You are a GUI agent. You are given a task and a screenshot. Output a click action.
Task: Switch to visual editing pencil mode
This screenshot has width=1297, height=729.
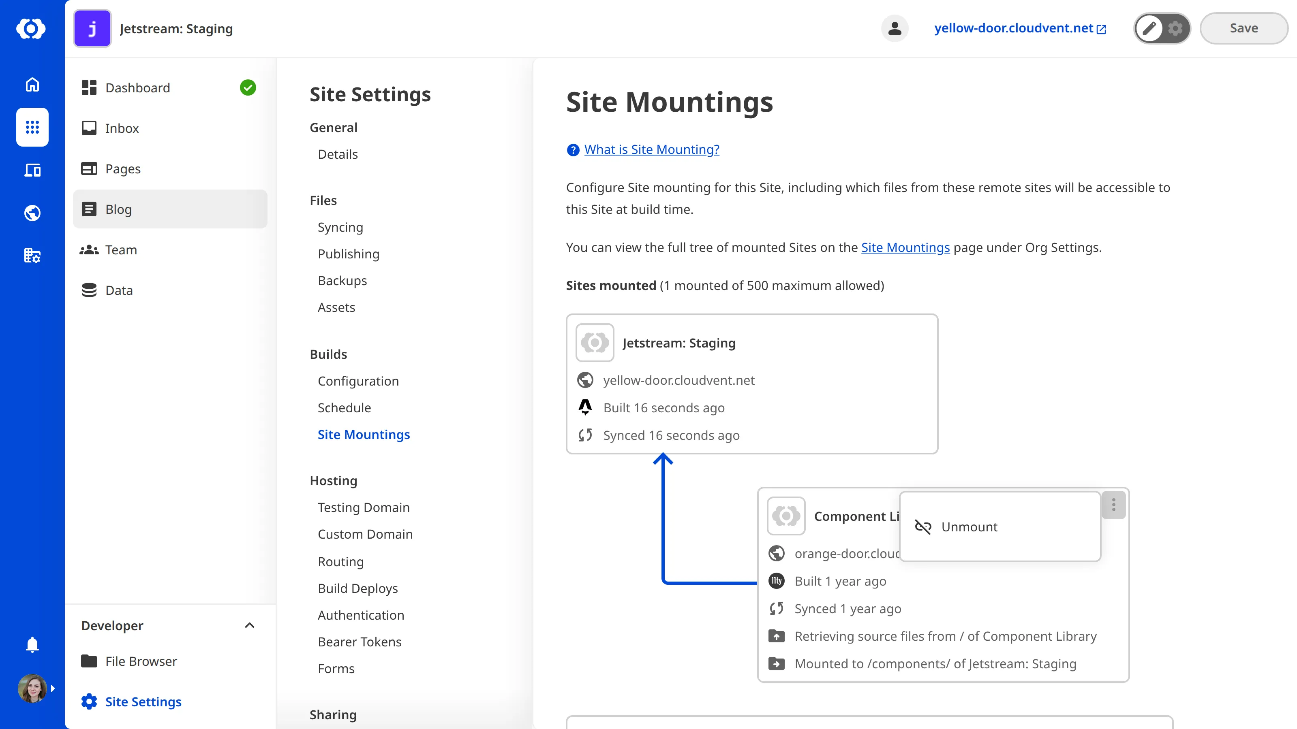[1149, 28]
